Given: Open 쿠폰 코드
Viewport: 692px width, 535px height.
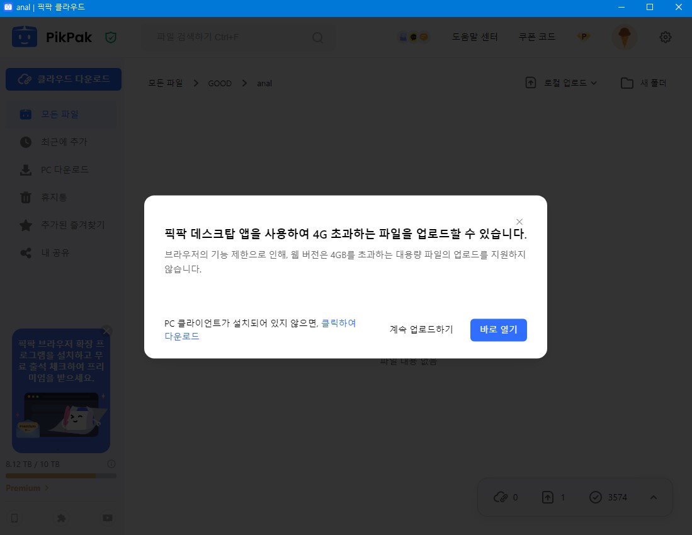Looking at the screenshot, I should (x=536, y=37).
